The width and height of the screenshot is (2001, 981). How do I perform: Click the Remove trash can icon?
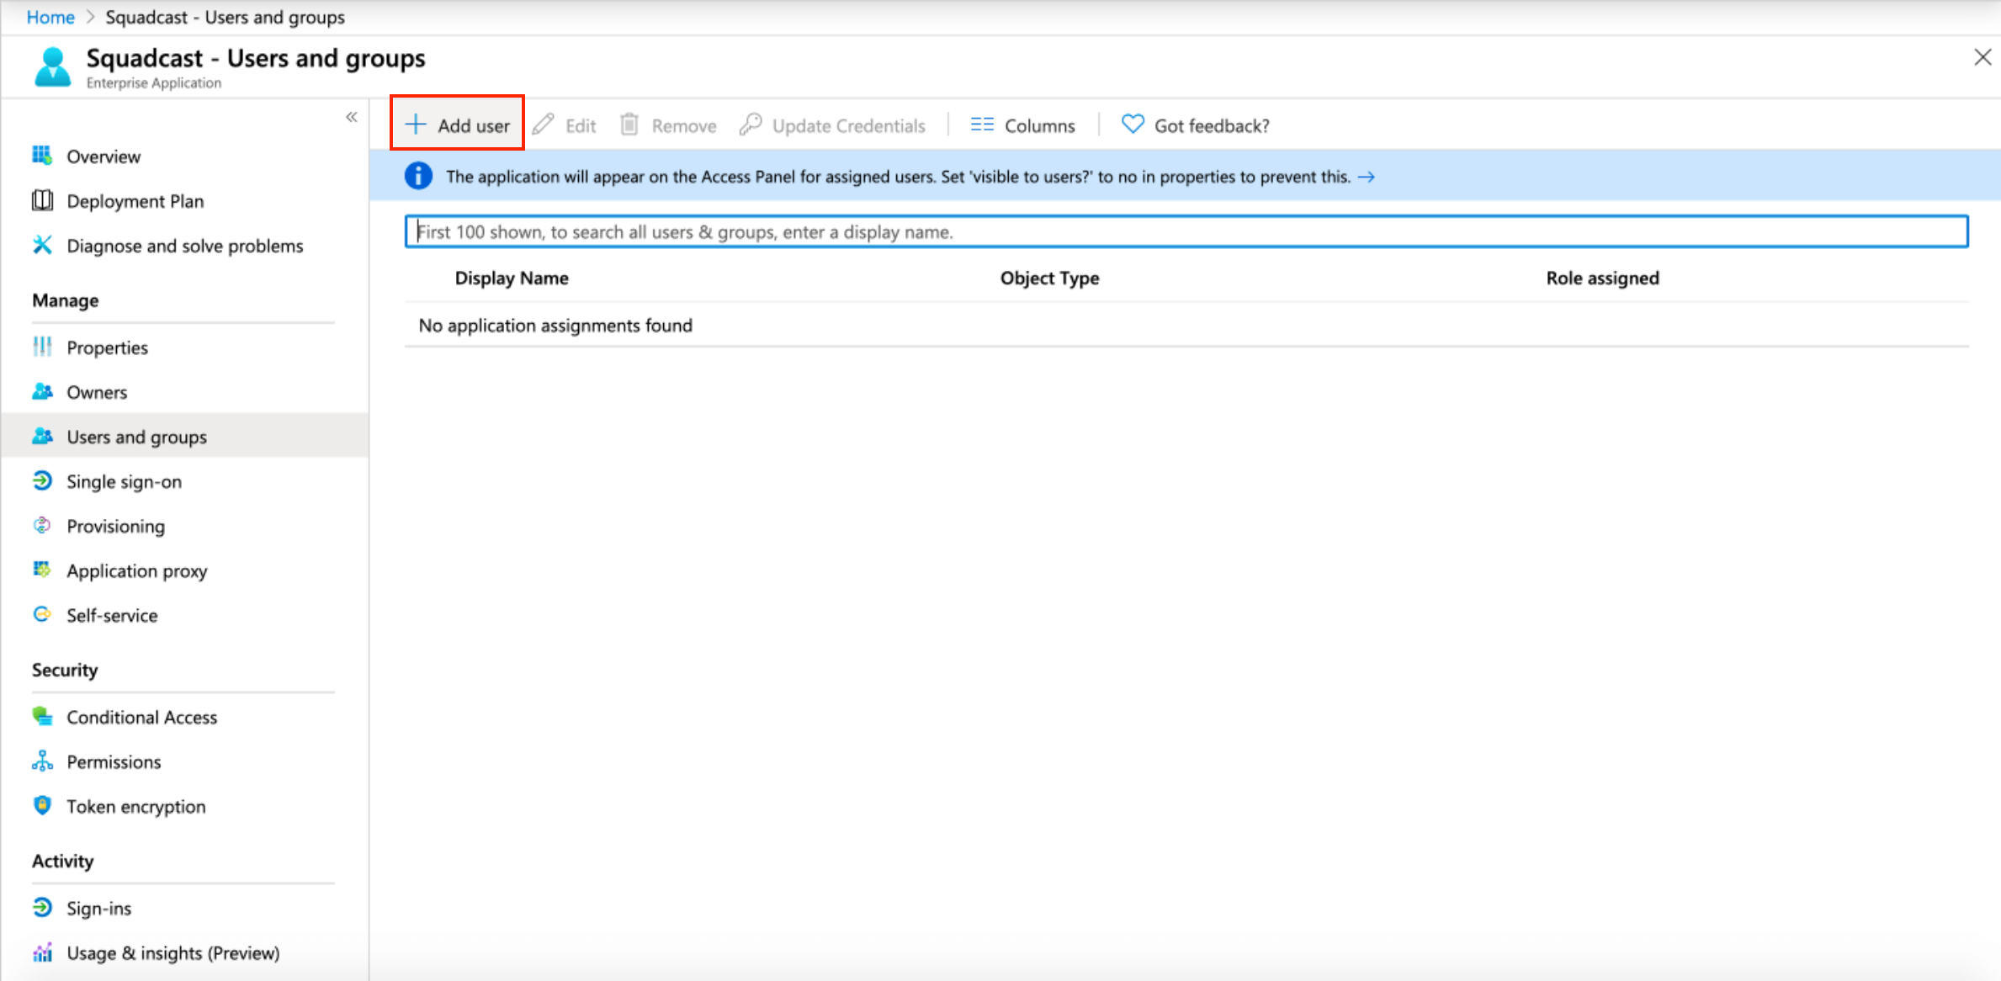pyautogui.click(x=629, y=125)
